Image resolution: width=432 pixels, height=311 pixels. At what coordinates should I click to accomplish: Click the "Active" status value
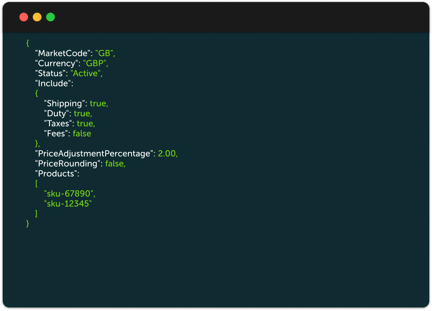pyautogui.click(x=86, y=73)
